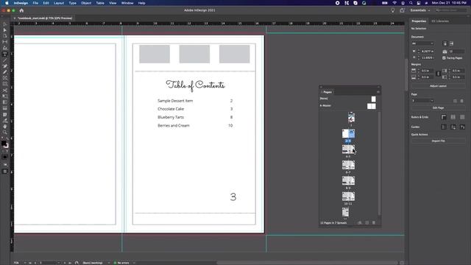The image size is (471, 265).
Task: Open the Layout menu
Action: tap(59, 3)
